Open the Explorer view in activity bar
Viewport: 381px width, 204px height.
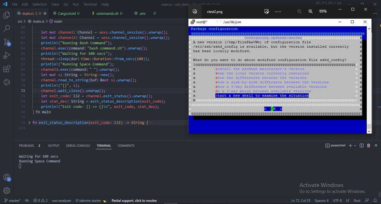(x=7, y=15)
